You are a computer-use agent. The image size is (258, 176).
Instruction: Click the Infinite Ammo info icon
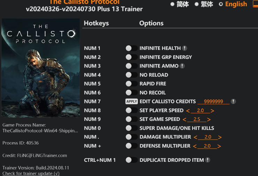tap(182, 66)
